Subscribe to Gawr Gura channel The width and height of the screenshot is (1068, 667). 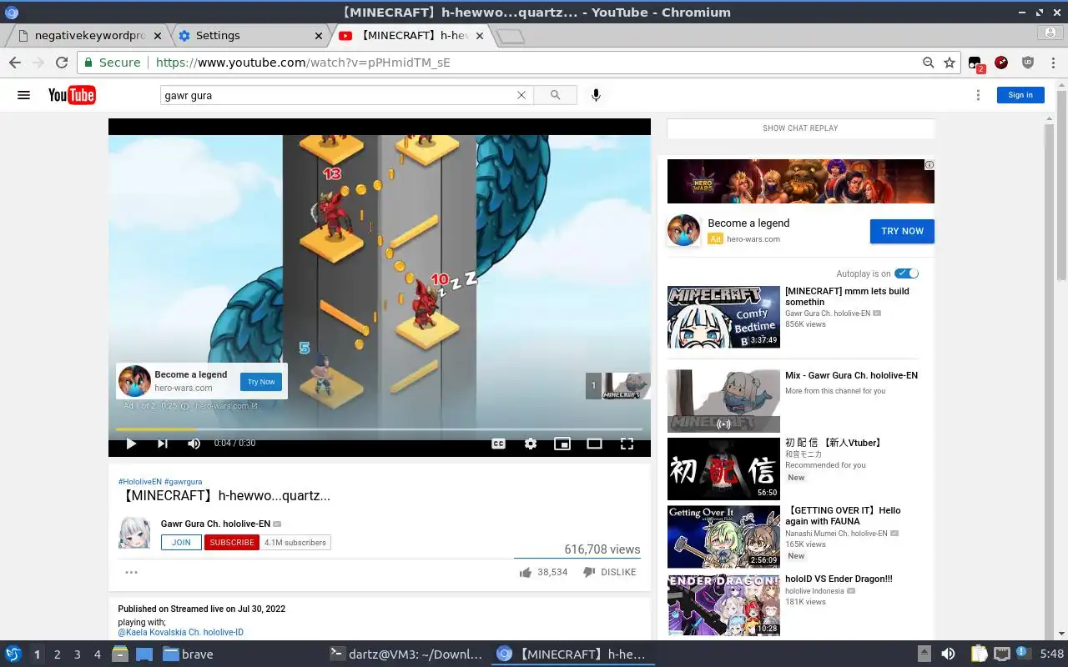[x=232, y=542]
